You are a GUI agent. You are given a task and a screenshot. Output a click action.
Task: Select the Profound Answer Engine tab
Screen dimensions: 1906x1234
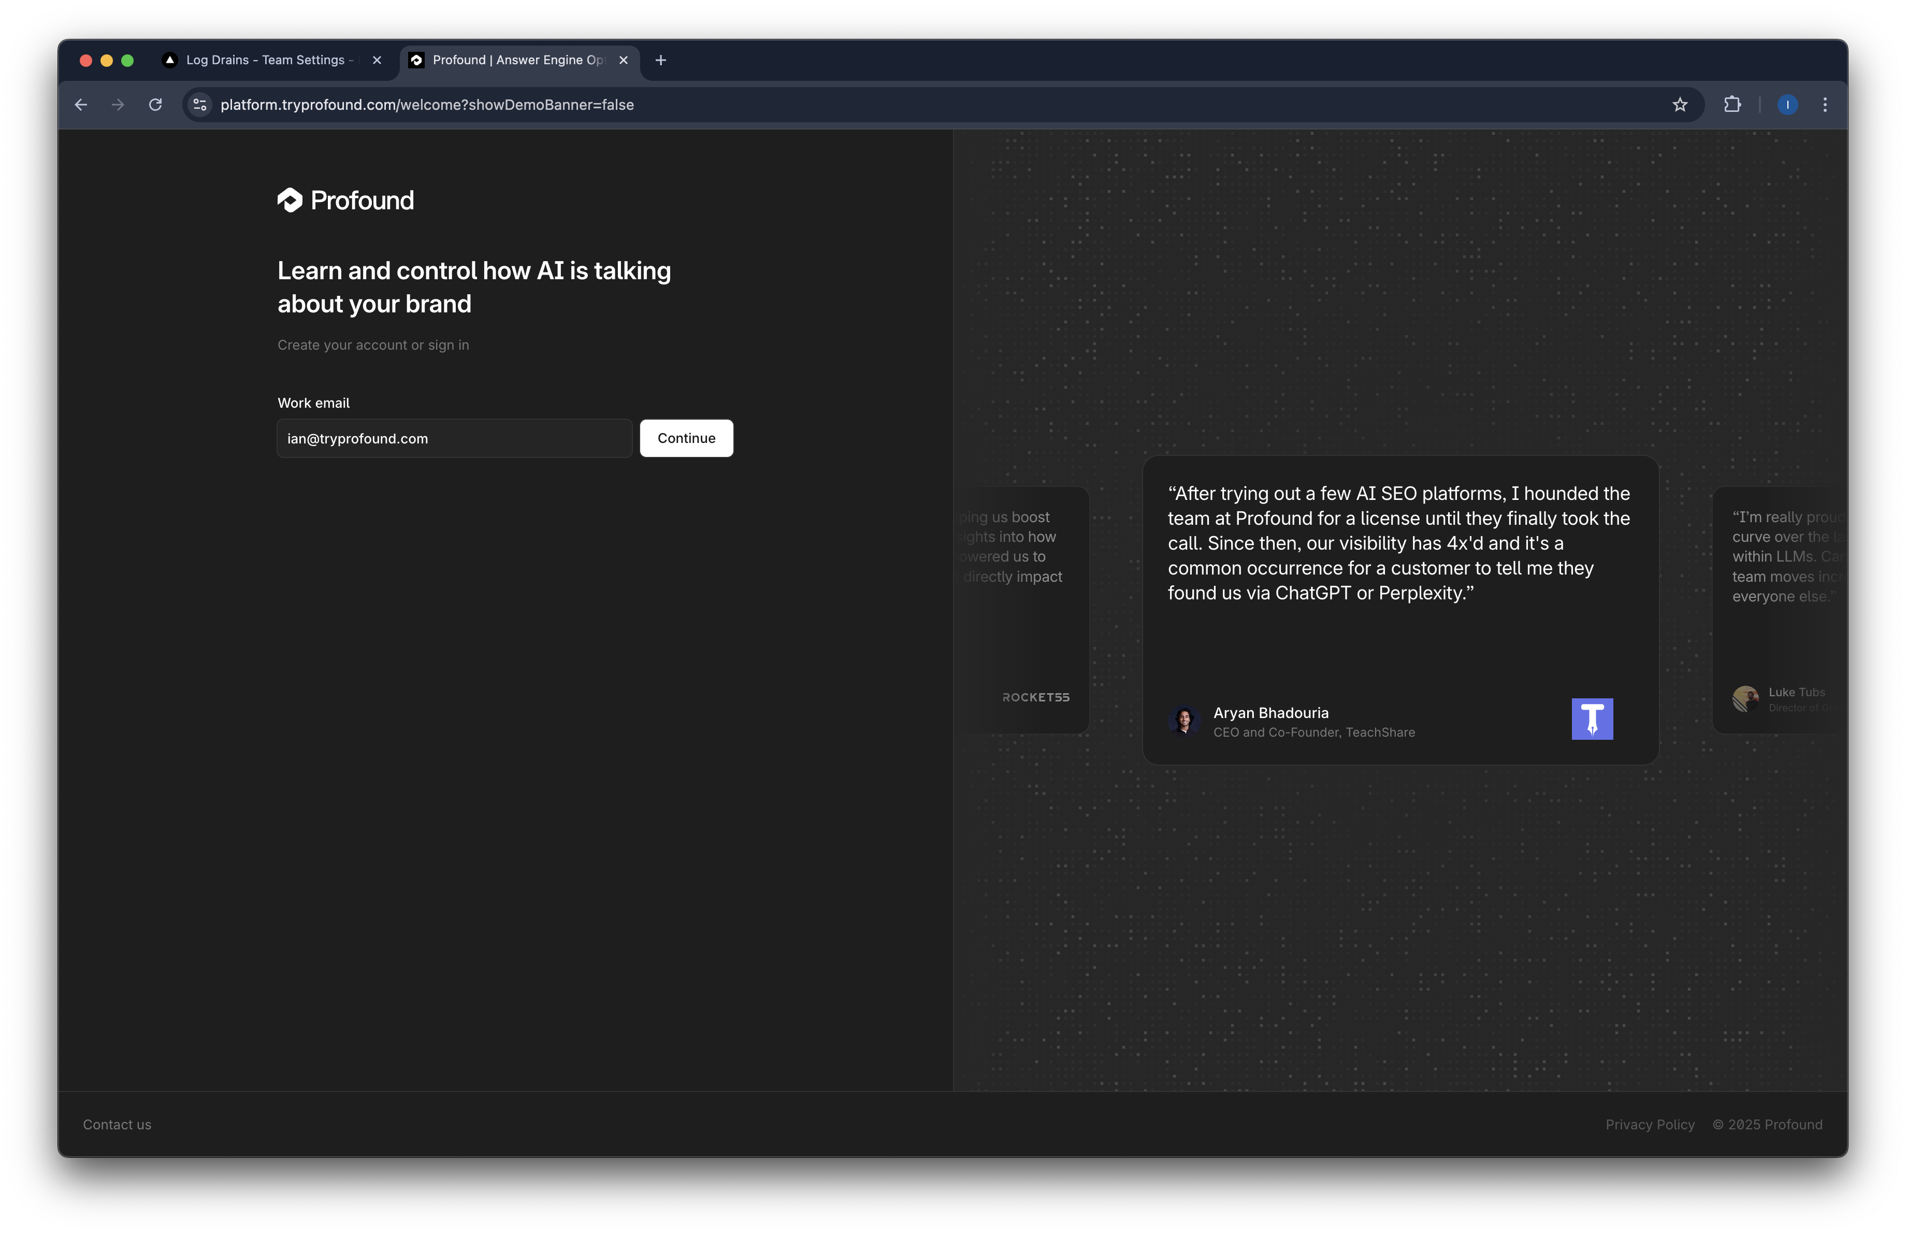513,60
